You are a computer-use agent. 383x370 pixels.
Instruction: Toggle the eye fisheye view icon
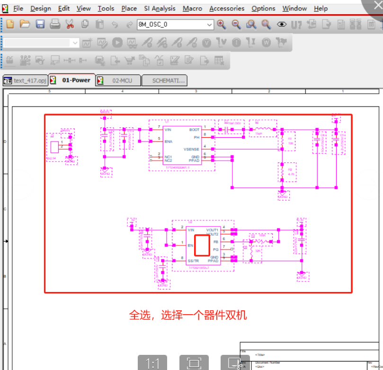coord(282,24)
